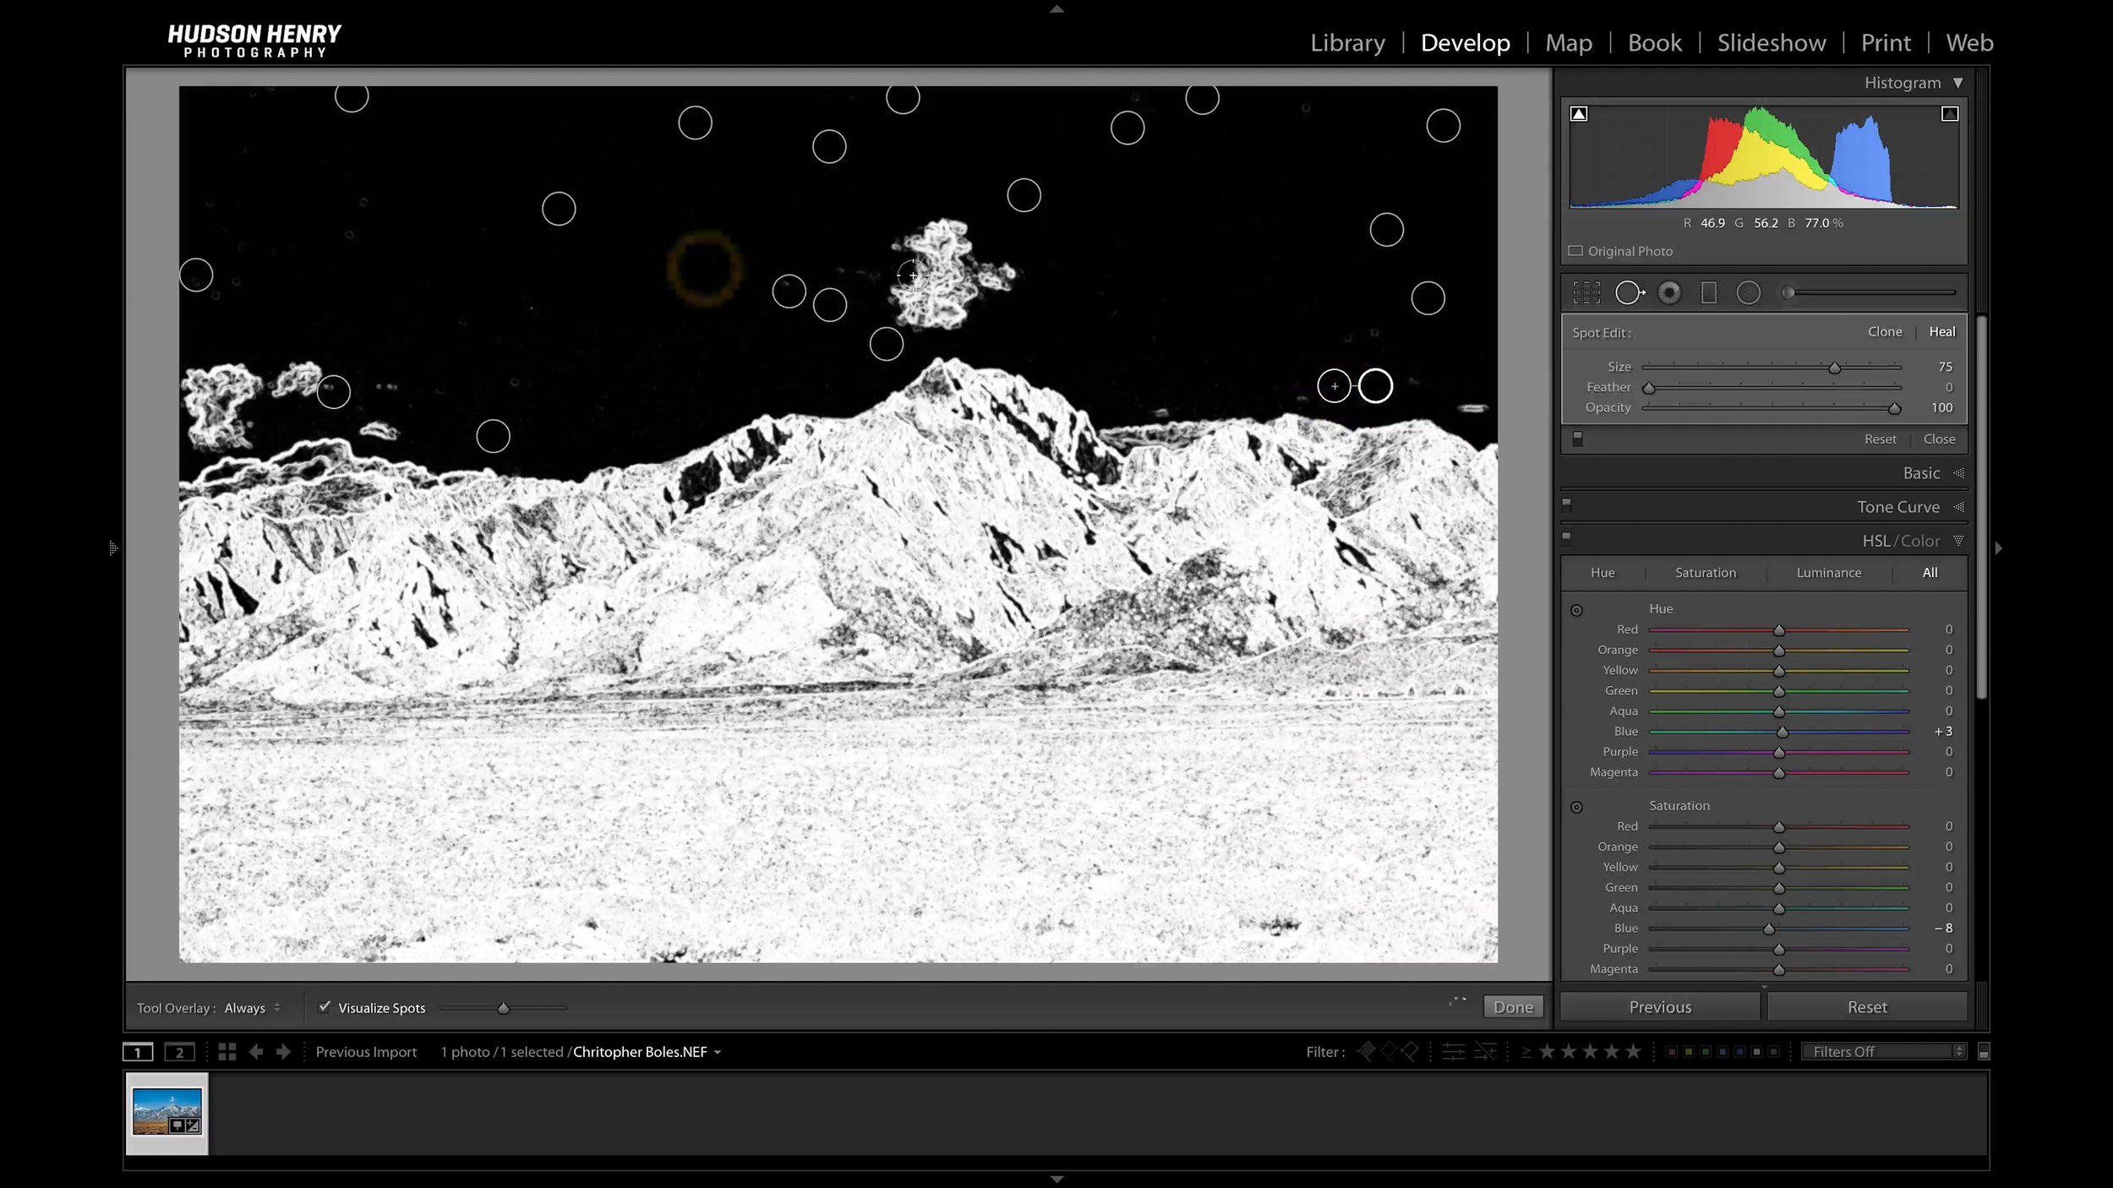Image resolution: width=2113 pixels, height=1188 pixels.
Task: Open the Tool Overlay dropdown
Action: pyautogui.click(x=252, y=1008)
